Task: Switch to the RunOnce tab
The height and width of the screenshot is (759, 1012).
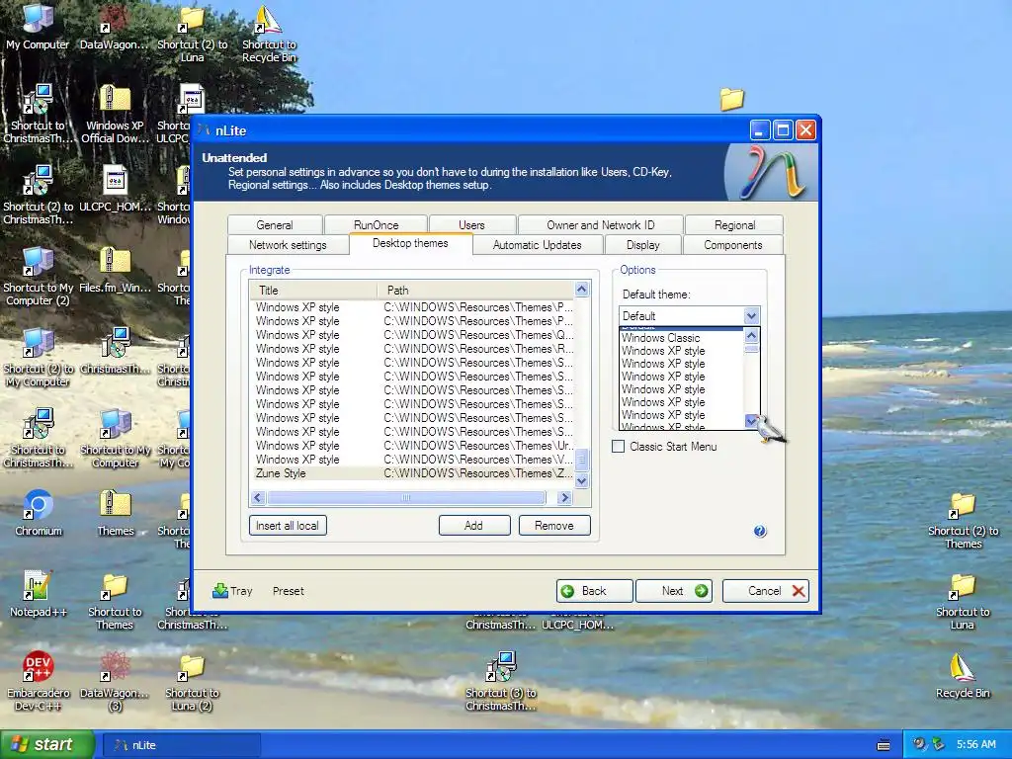Action: [x=377, y=224]
